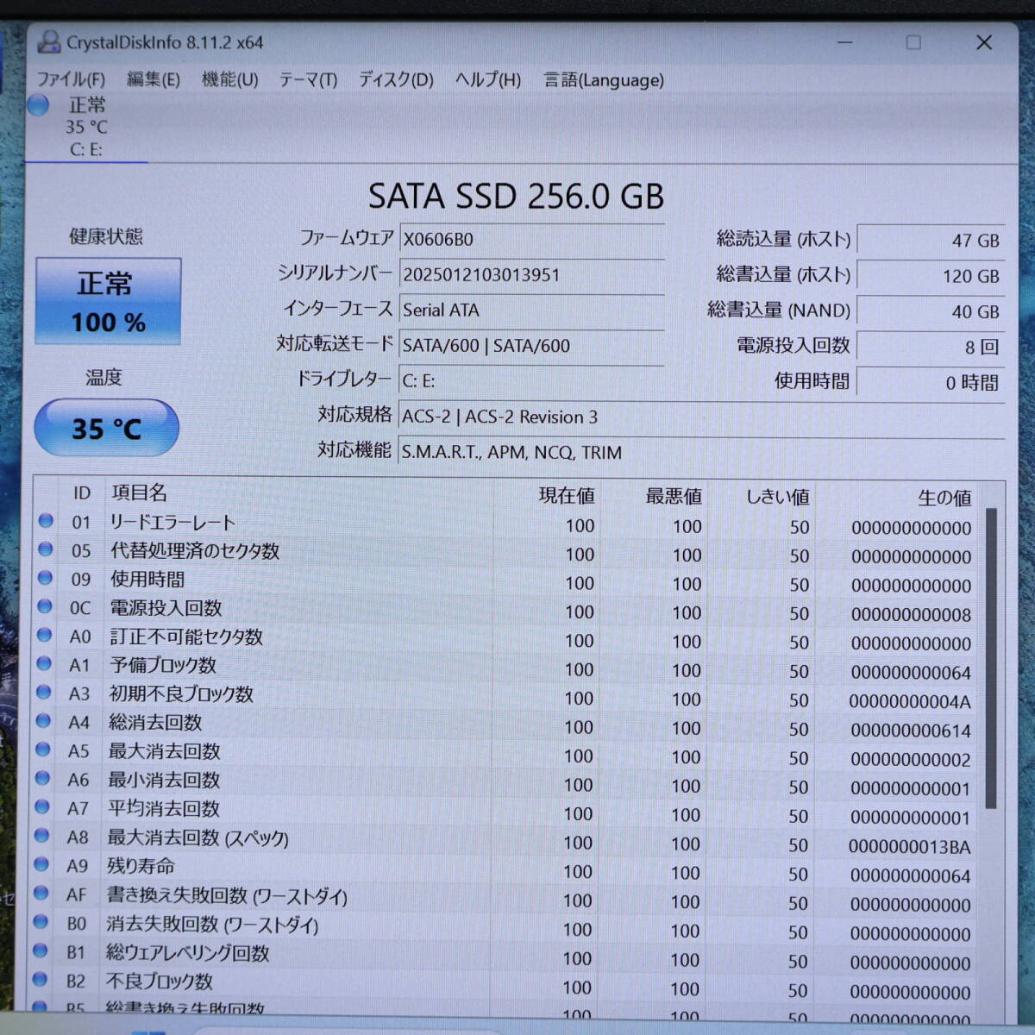
Task: Select the 代替処理済のセクタ数 row name
Action: (x=195, y=550)
